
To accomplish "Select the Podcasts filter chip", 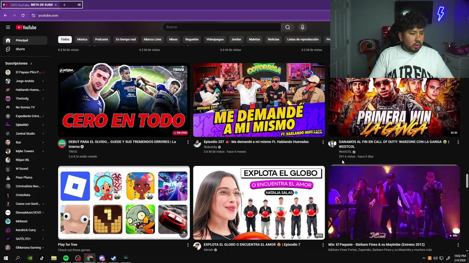I will (x=101, y=39).
